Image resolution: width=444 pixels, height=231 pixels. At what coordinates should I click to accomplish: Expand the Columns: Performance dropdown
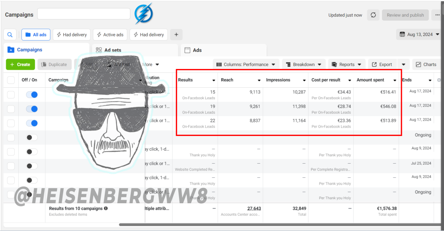tap(246, 64)
